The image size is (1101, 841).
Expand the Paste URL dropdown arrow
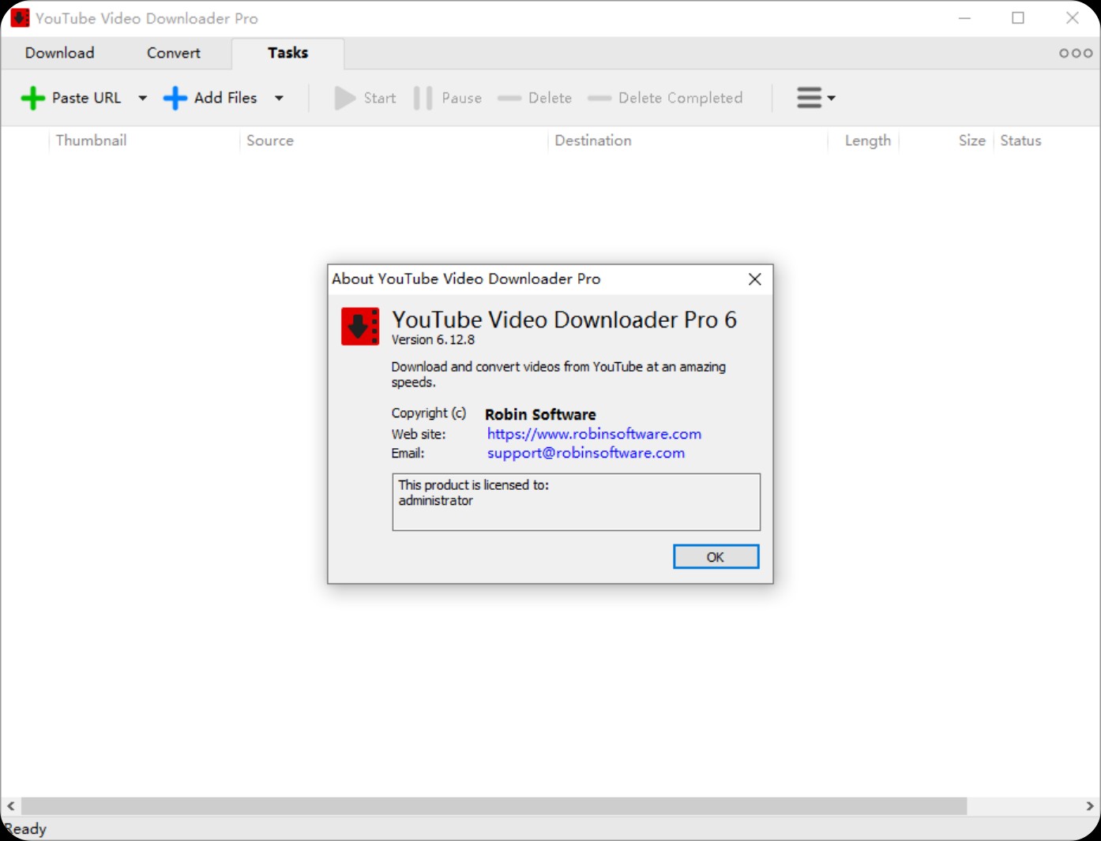[143, 98]
